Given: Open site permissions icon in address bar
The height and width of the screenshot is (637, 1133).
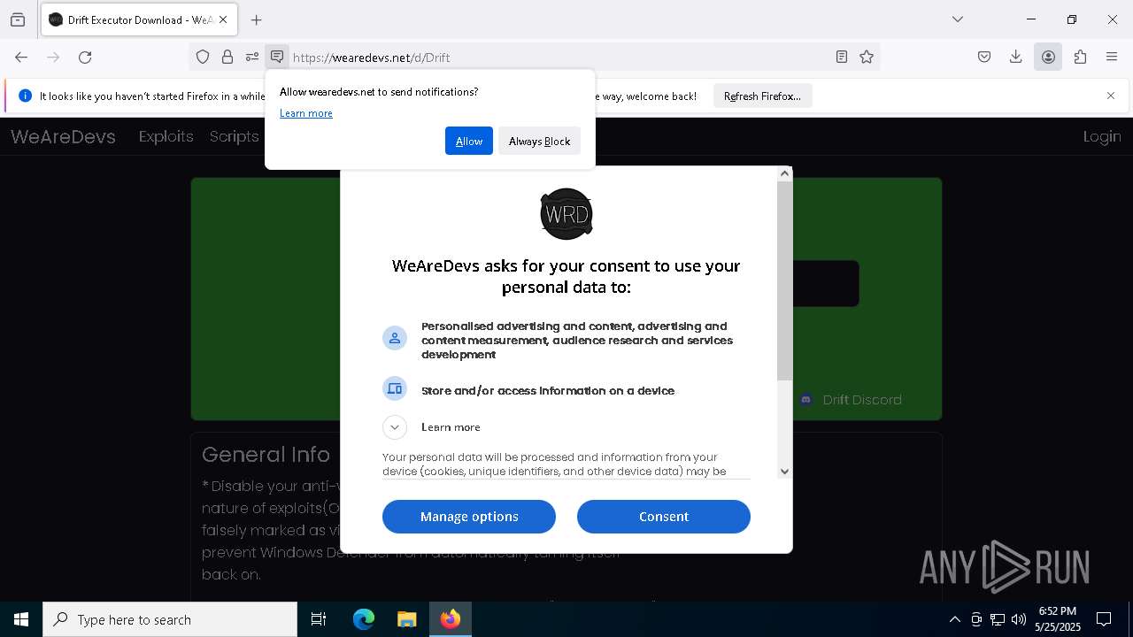Looking at the screenshot, I should pyautogui.click(x=252, y=58).
